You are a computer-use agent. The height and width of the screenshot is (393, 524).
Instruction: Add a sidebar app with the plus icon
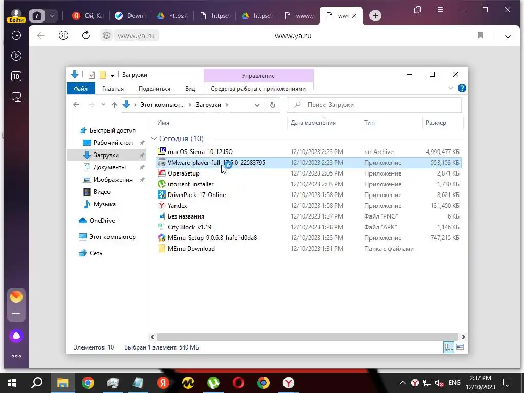pos(16,314)
